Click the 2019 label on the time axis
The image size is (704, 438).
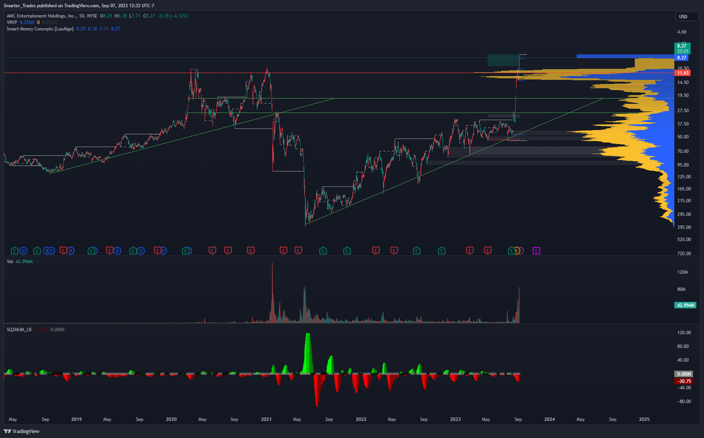(x=76, y=419)
